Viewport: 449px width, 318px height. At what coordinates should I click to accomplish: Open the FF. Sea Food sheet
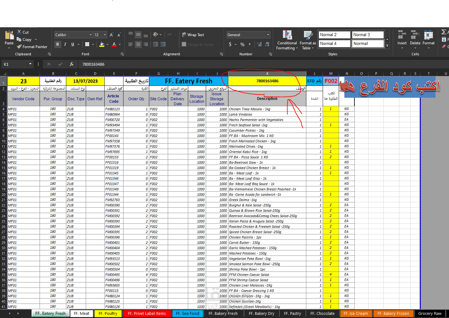[x=188, y=314]
